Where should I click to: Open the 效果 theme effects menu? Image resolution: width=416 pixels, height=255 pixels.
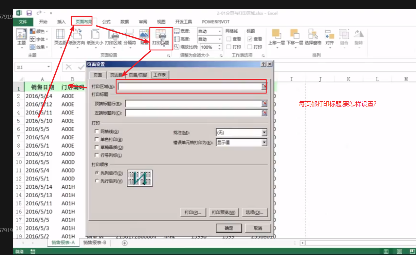pos(39,47)
